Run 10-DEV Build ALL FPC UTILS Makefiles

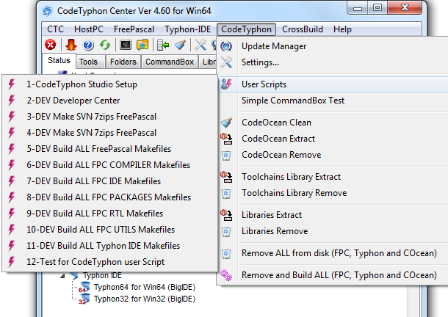(x=109, y=230)
